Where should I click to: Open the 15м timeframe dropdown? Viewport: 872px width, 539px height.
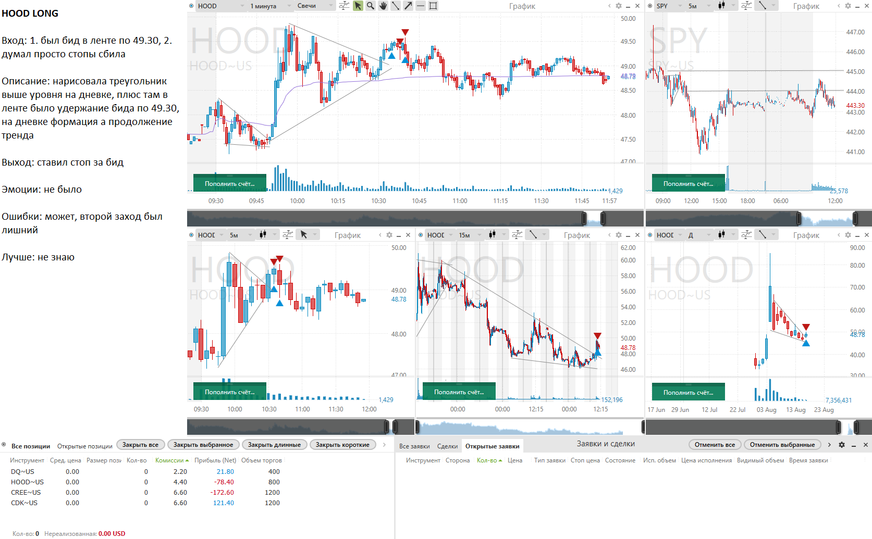pyautogui.click(x=470, y=235)
